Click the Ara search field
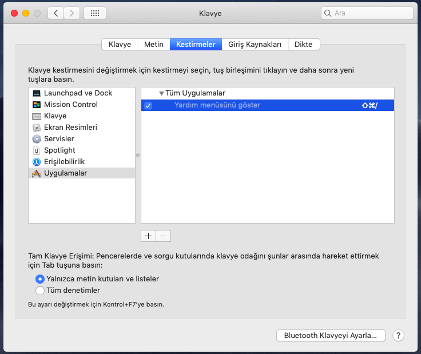421x354 pixels. point(366,13)
